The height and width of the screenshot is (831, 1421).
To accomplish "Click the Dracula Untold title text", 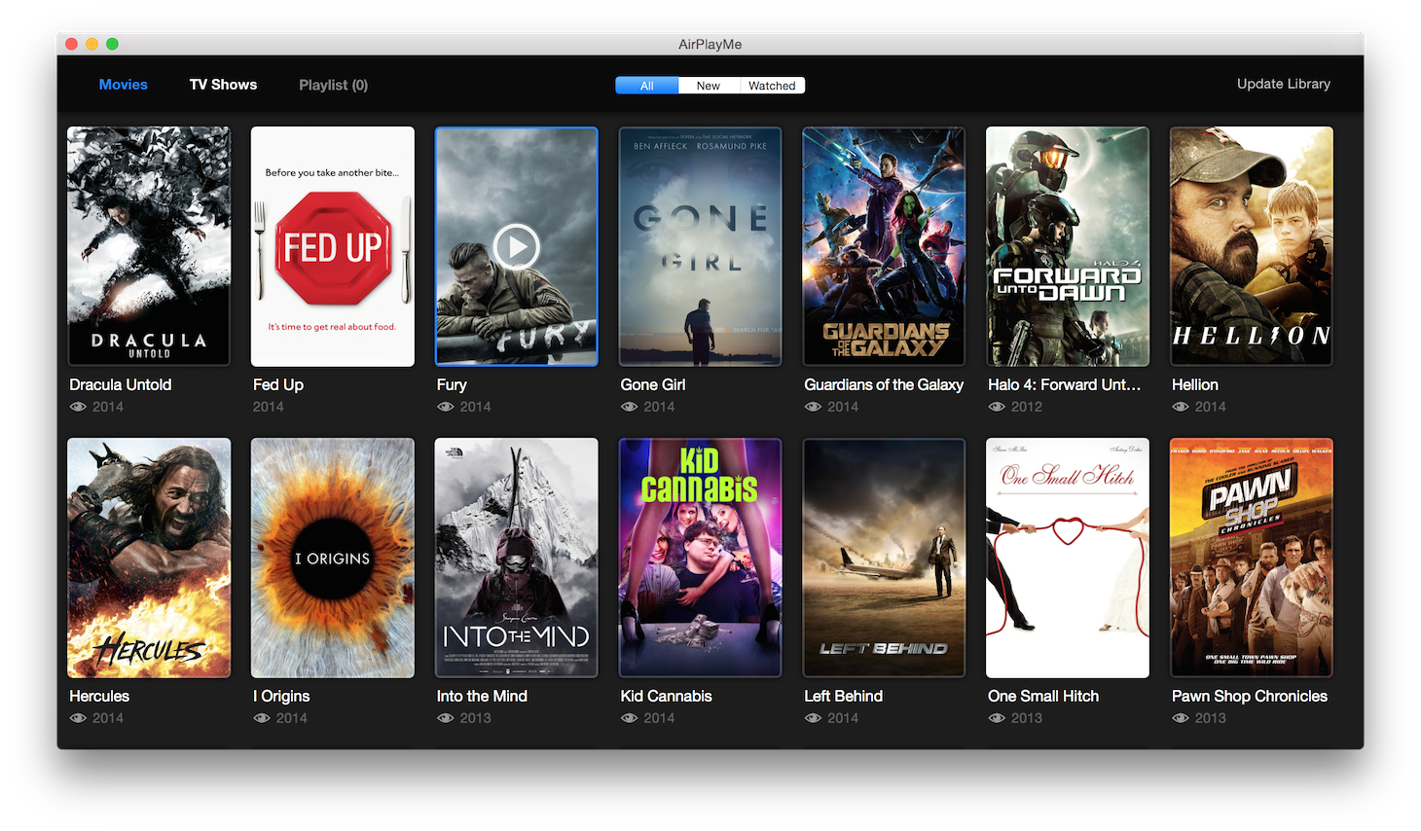I will click(121, 384).
